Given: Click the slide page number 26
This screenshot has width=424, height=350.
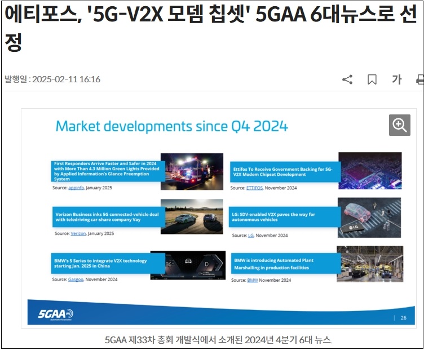Looking at the screenshot, I should [x=404, y=318].
